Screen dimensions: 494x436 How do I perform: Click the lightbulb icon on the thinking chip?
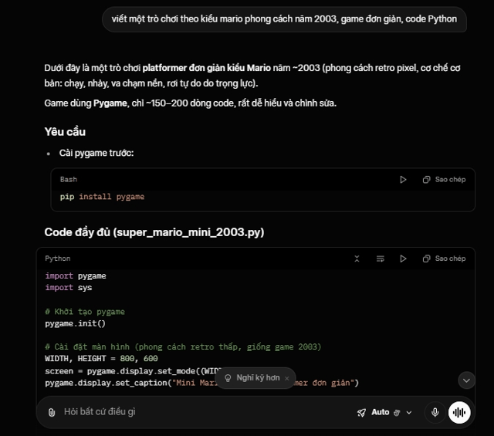(x=228, y=378)
